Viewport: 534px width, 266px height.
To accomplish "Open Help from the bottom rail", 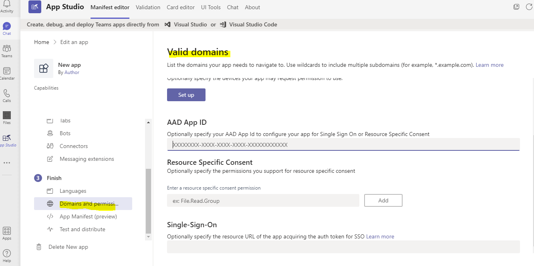I will [x=6, y=255].
